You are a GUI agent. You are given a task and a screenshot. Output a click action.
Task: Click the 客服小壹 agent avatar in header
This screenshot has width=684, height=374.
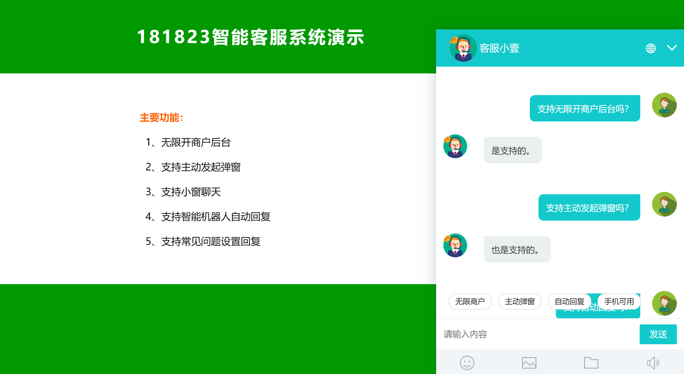tap(463, 48)
